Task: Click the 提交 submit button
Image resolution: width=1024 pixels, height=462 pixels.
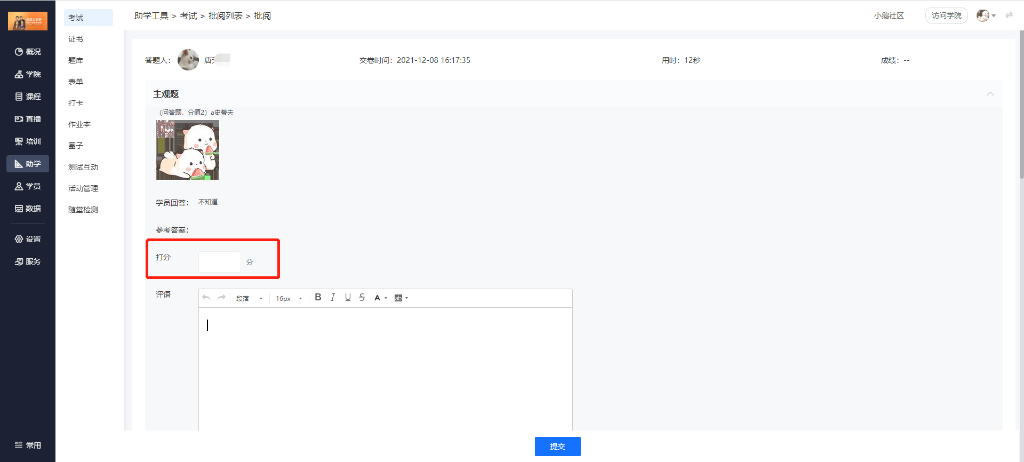Action: pyautogui.click(x=557, y=447)
